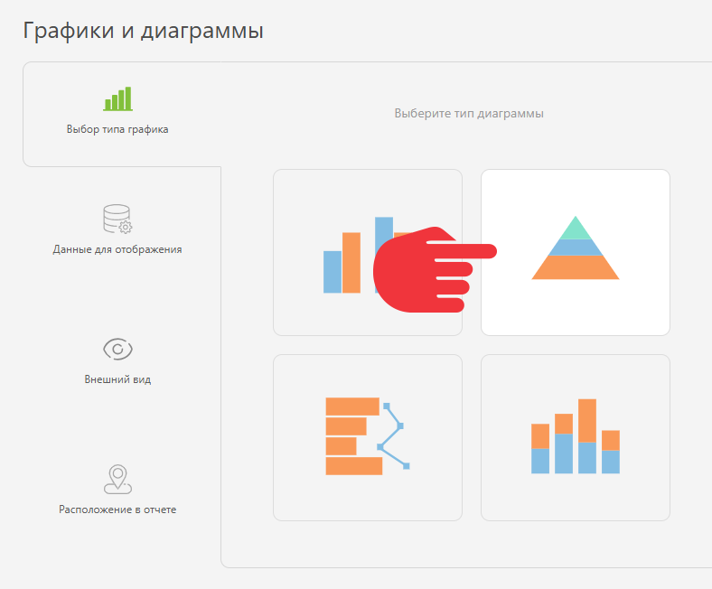Click the map pin location icon
Viewport: 712px width, 589px height.
[x=117, y=479]
